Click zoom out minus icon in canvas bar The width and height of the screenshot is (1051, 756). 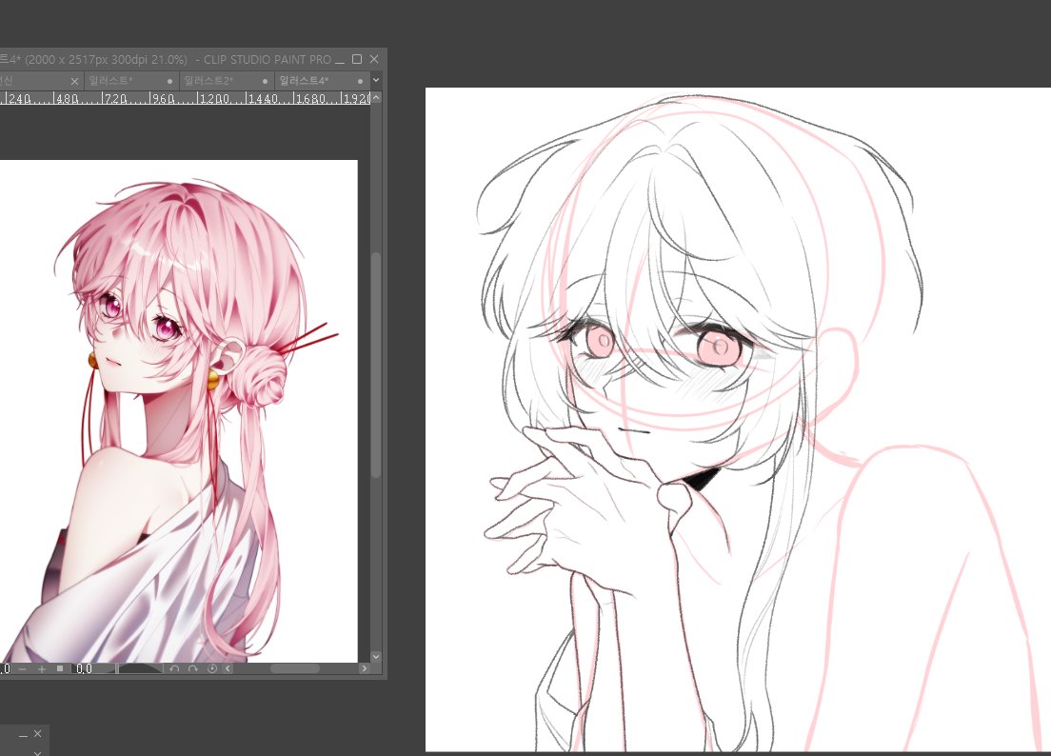click(23, 668)
